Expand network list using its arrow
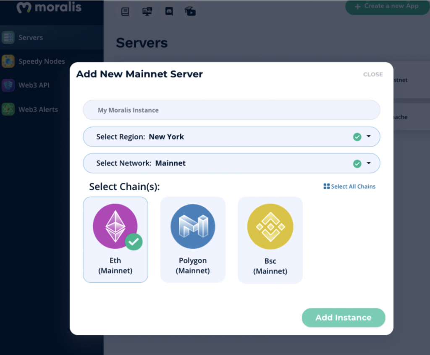Image resolution: width=430 pixels, height=355 pixels. tap(369, 163)
